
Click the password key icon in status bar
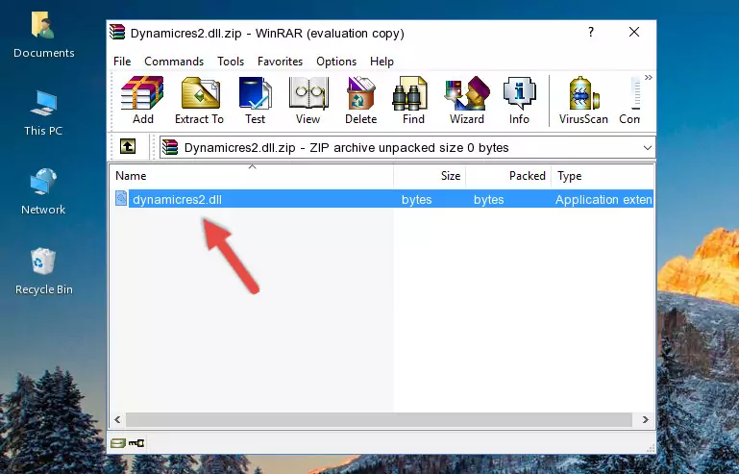pos(136,443)
